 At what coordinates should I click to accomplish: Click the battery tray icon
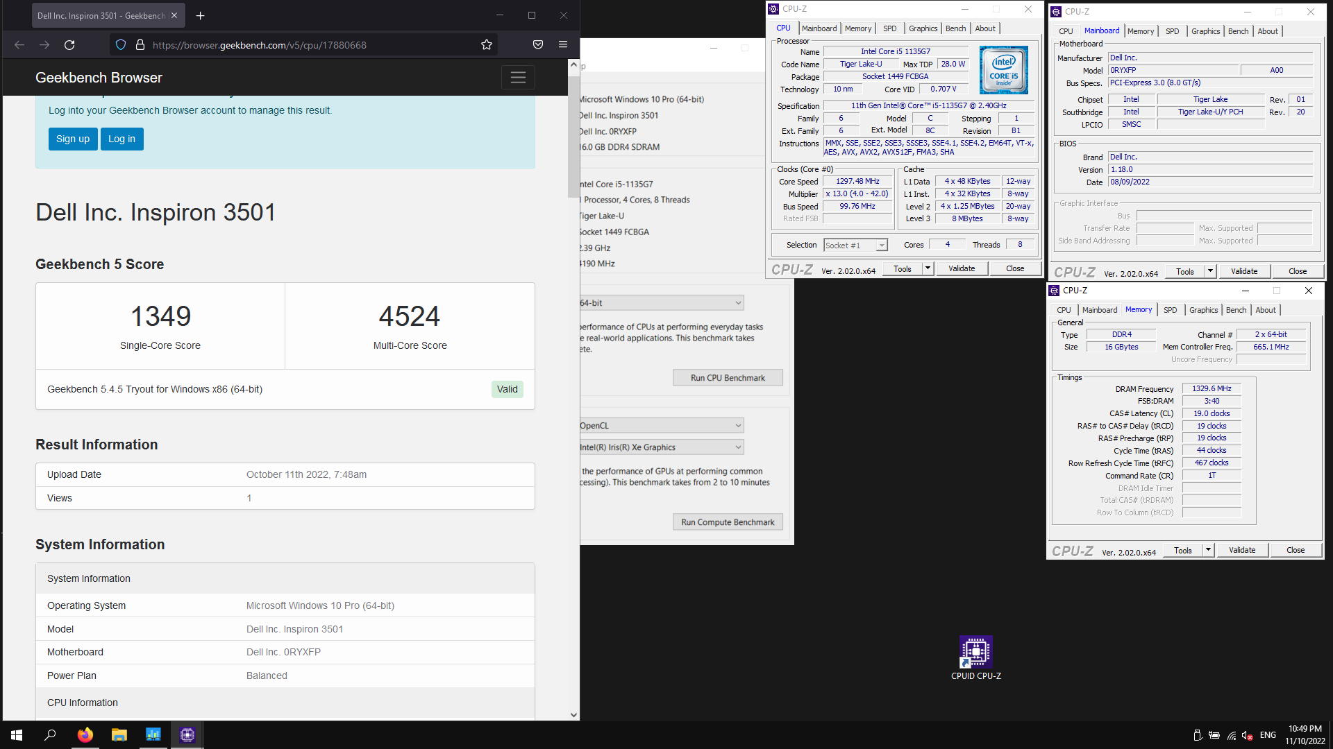pos(1214,735)
